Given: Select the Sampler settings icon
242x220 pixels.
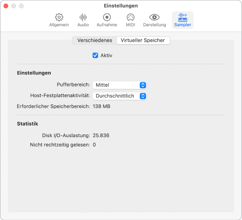Looking at the screenshot, I should 183,20.
